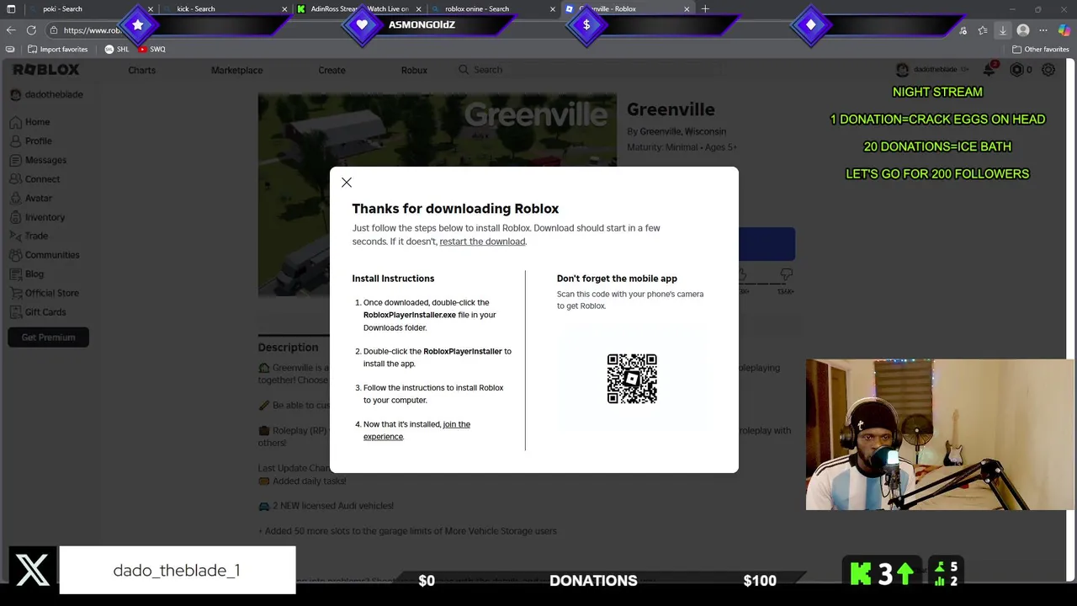Open Home in the Roblox sidebar
The height and width of the screenshot is (606, 1077).
pos(30,122)
